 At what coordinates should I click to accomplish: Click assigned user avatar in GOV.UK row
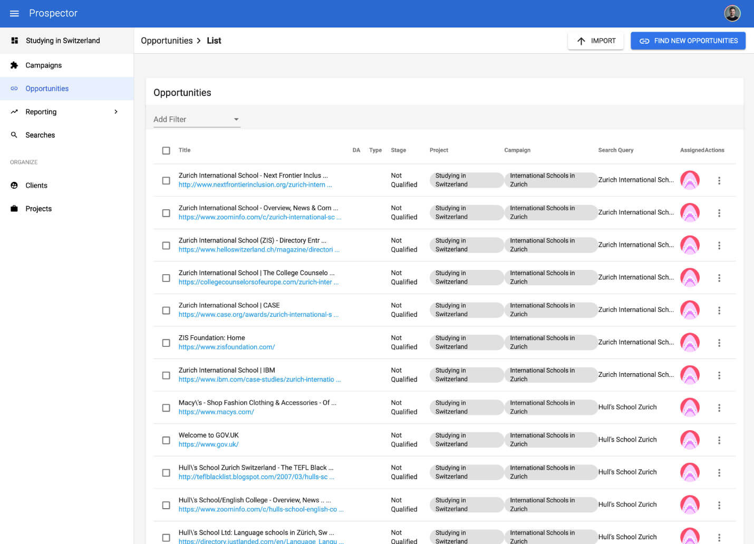pyautogui.click(x=690, y=440)
